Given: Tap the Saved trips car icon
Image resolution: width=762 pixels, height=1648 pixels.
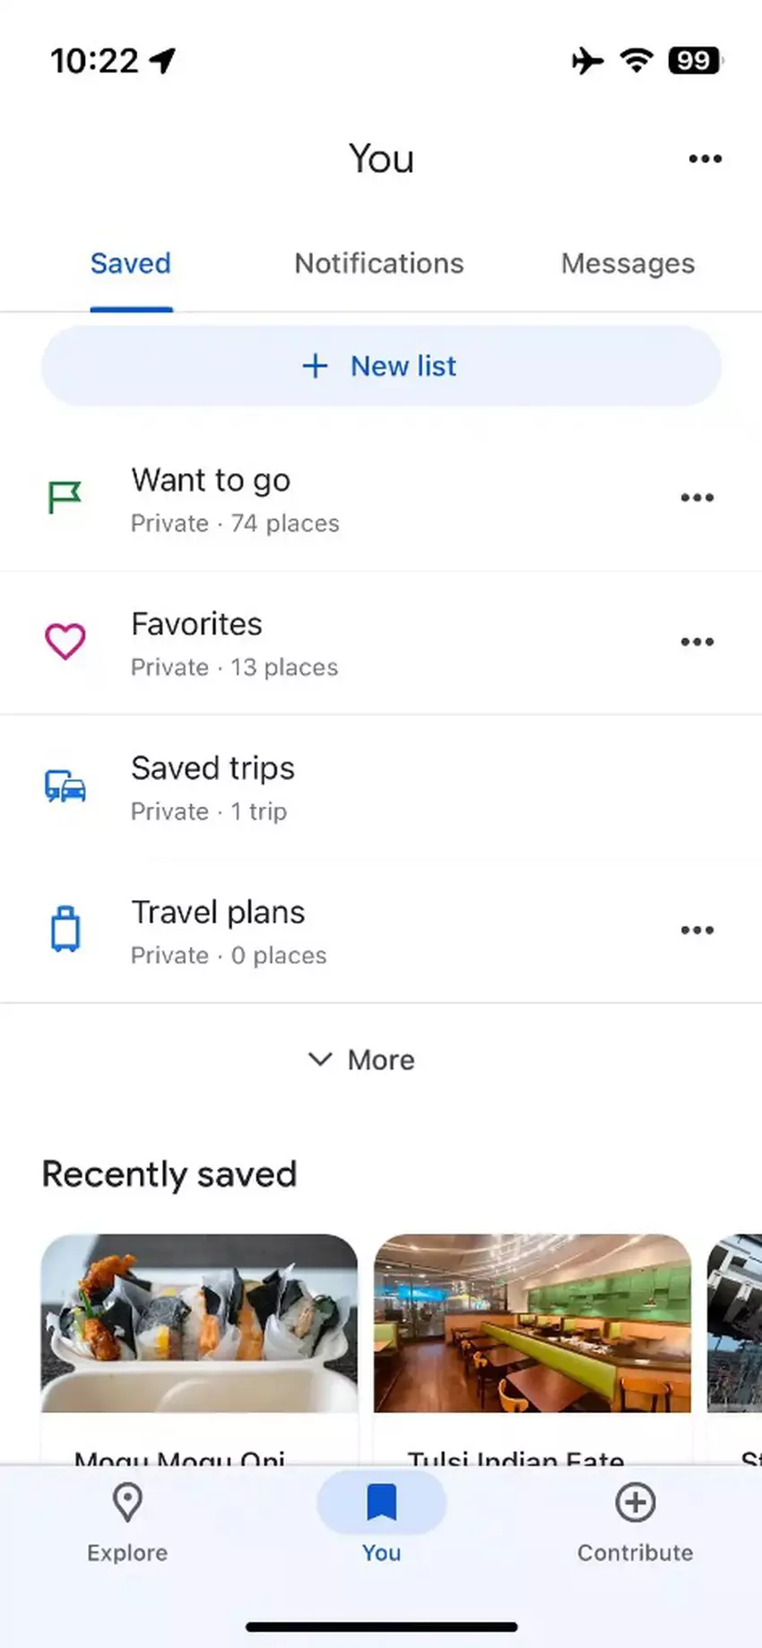Looking at the screenshot, I should click(x=65, y=786).
